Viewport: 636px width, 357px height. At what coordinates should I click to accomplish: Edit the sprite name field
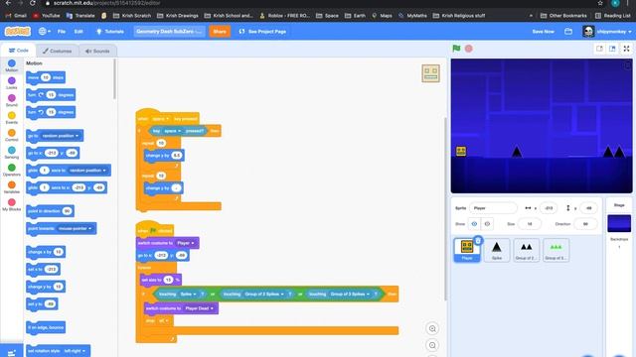tap(493, 208)
